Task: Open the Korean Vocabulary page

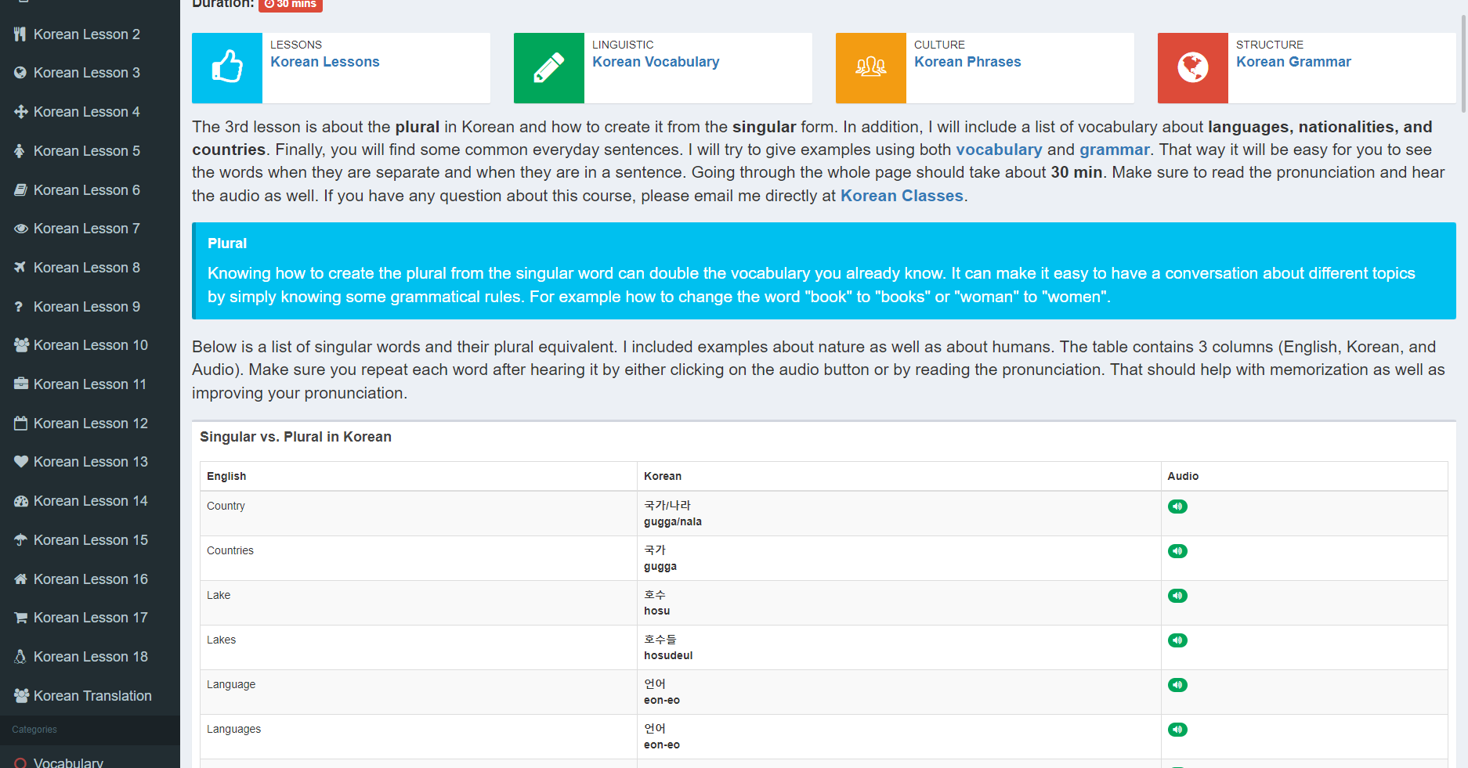Action: click(x=656, y=61)
